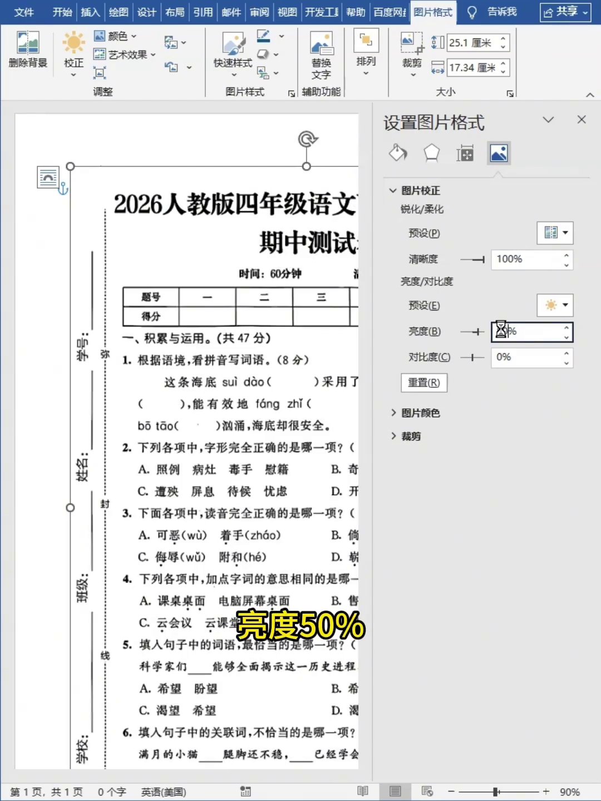Click the Tell Me lightbulb icon
The image size is (601, 801).
[x=472, y=12]
